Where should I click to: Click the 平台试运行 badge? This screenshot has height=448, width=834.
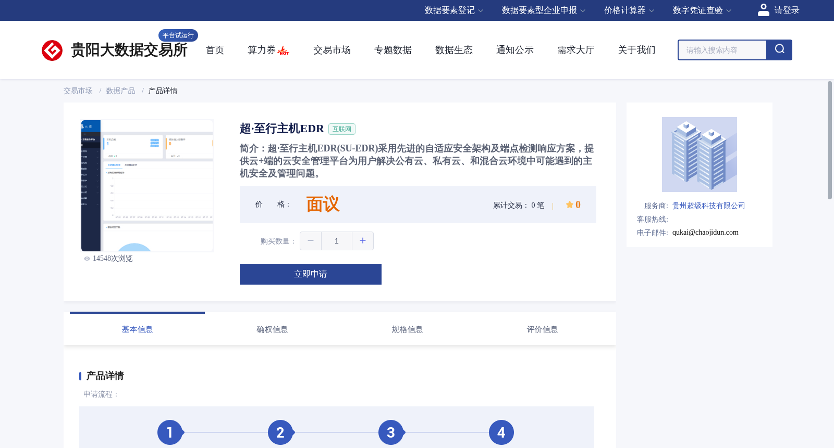click(x=178, y=35)
